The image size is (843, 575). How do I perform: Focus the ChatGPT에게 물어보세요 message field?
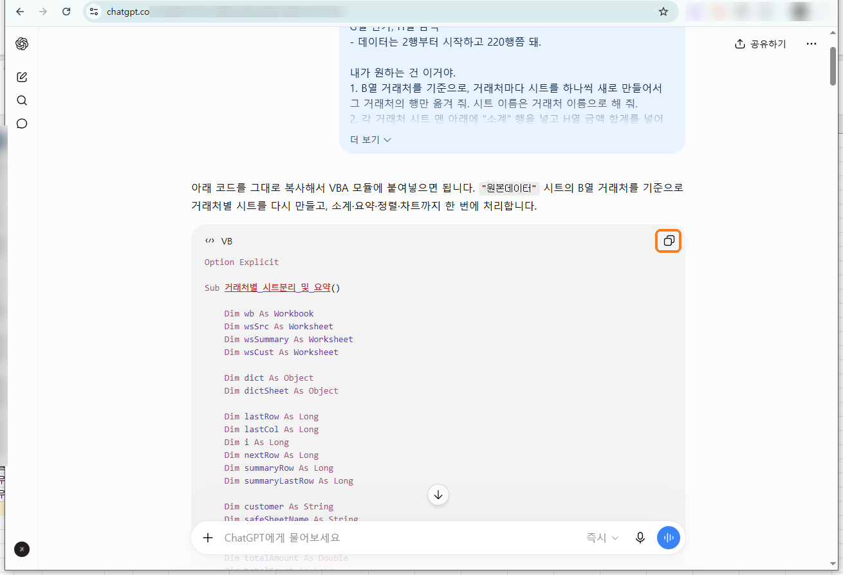coord(399,538)
